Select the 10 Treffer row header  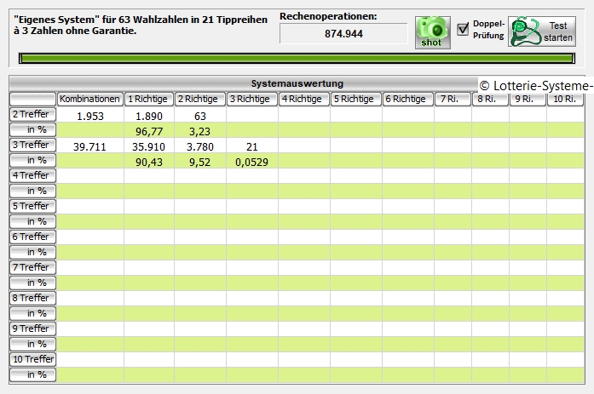point(32,360)
